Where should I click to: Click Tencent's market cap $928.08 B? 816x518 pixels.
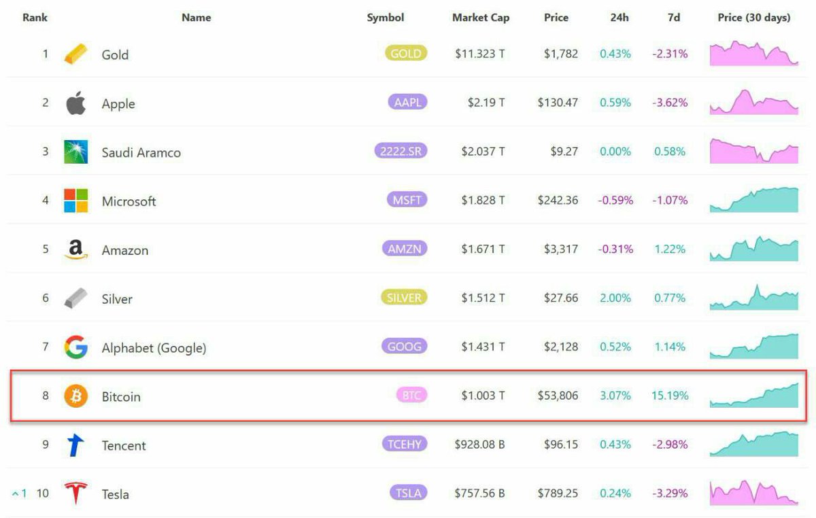(x=480, y=444)
